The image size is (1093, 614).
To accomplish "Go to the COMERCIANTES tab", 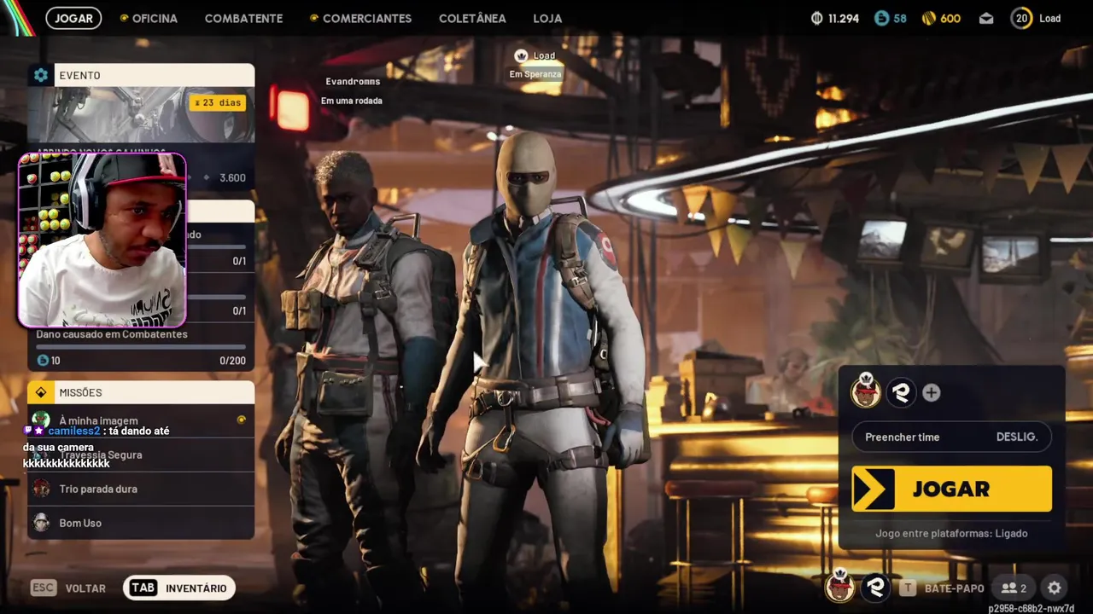I will pos(360,18).
